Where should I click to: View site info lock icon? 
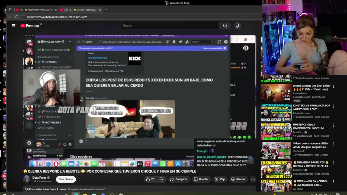(x=24, y=17)
